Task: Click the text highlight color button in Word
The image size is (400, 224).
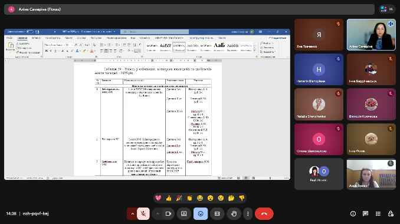Action: [x=85, y=51]
